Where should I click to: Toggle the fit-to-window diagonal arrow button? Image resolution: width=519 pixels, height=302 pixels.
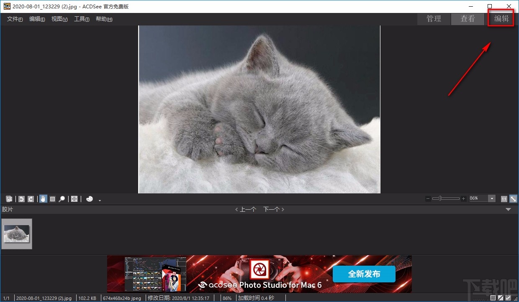point(513,199)
